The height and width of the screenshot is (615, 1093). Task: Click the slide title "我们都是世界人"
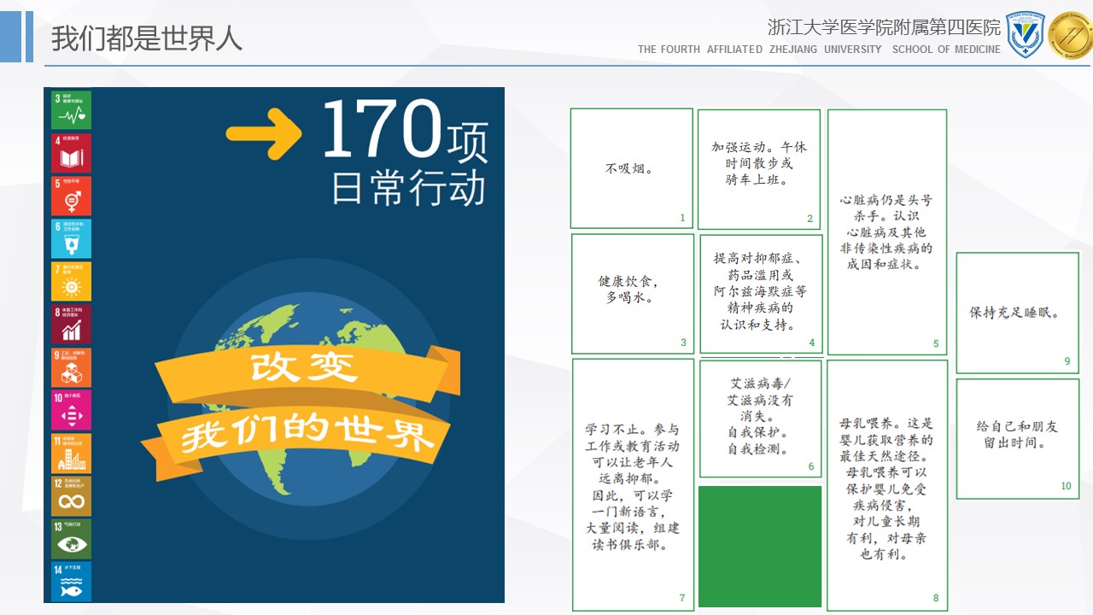coord(146,38)
